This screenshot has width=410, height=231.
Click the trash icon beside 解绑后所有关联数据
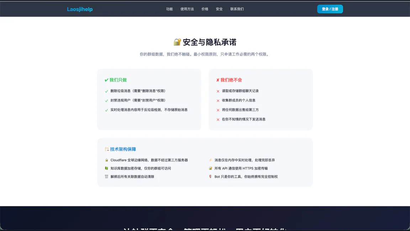tap(106, 177)
